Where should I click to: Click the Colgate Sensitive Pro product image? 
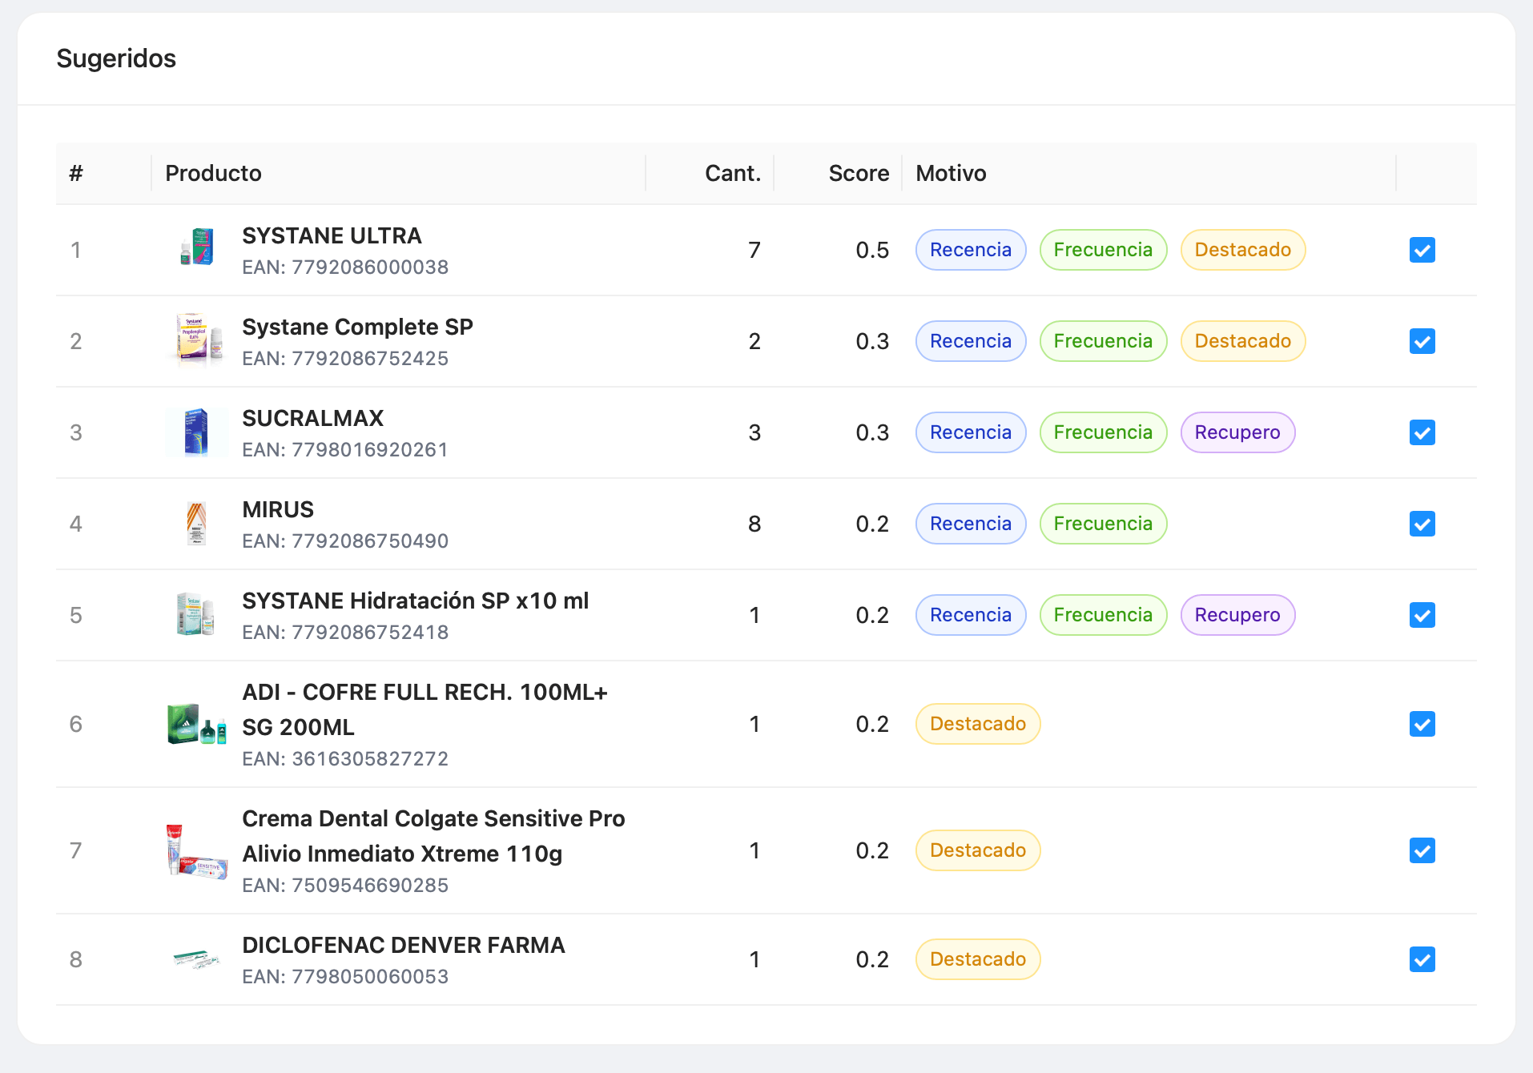[x=197, y=850]
